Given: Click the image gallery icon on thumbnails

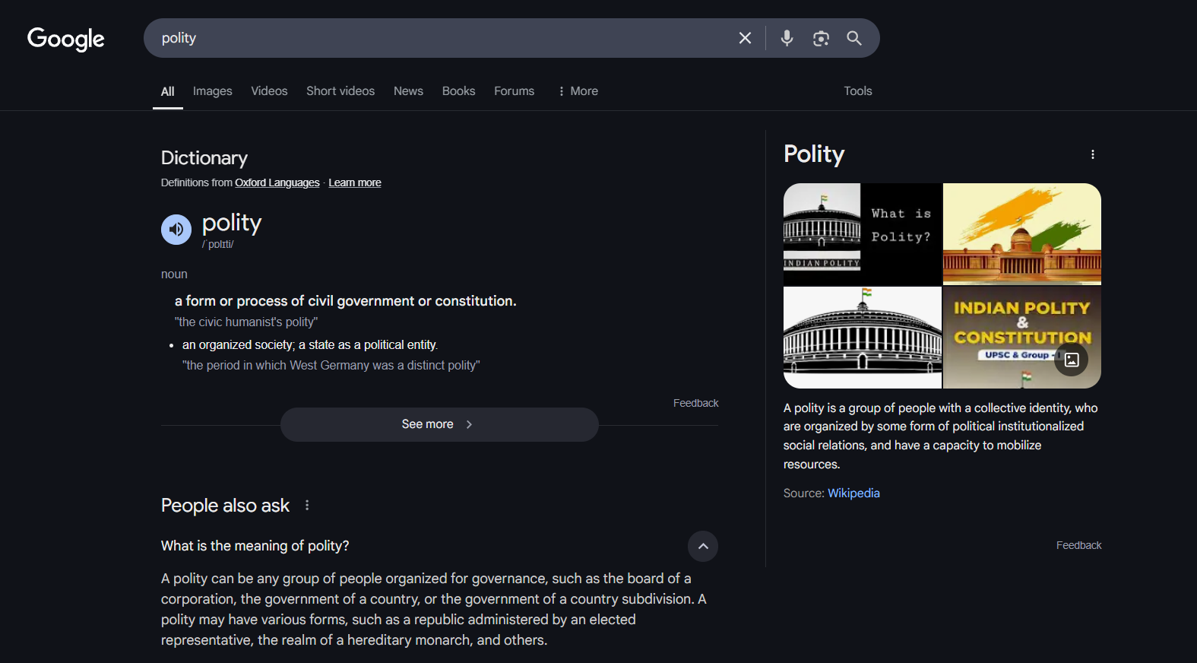Looking at the screenshot, I should click(1072, 360).
